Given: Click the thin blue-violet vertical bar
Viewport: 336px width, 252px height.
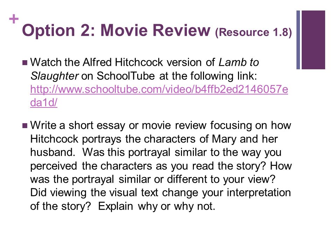Looking at the screenshot, I should pos(298,40).
